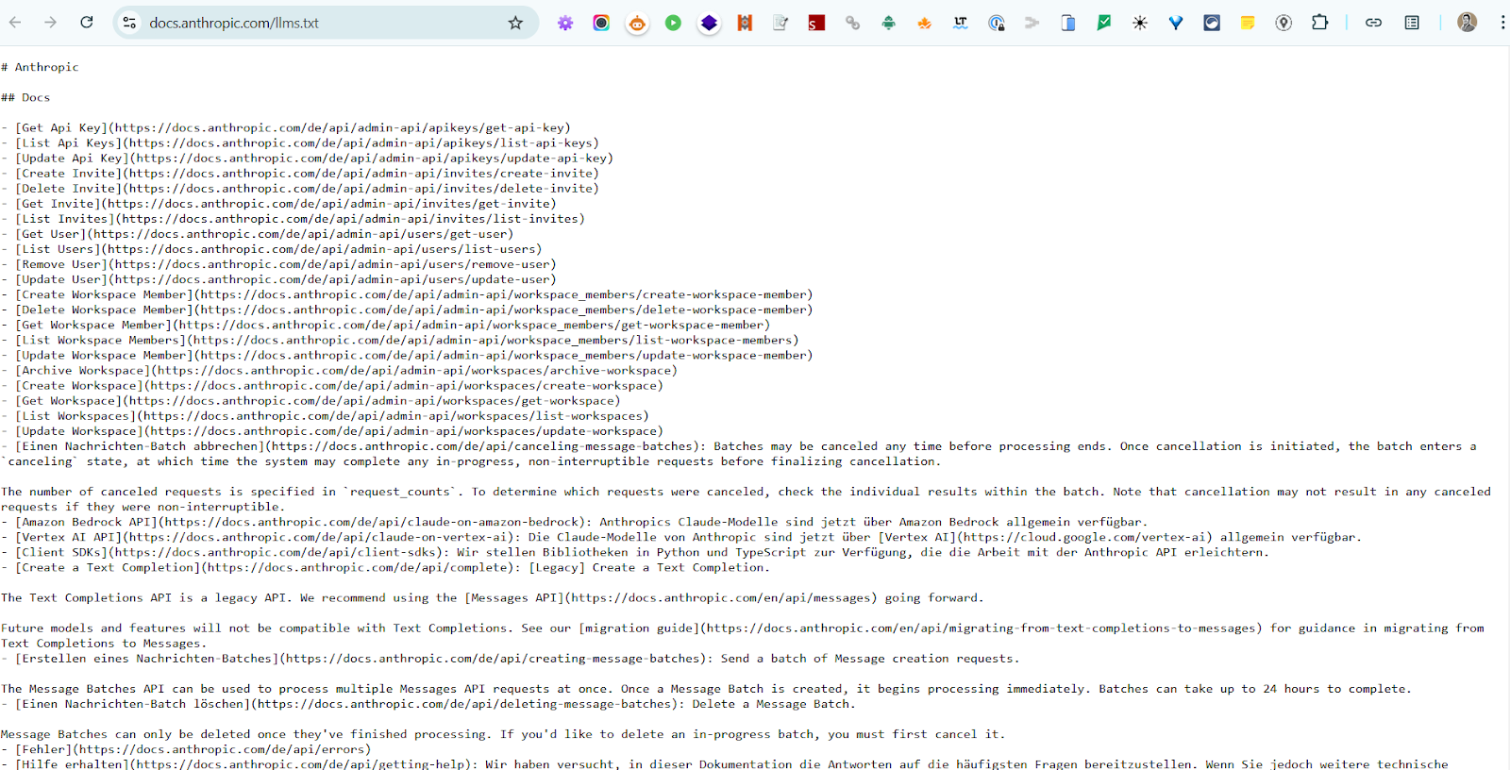1510x770 pixels.
Task: Go back using the browser back arrow
Action: [x=15, y=23]
